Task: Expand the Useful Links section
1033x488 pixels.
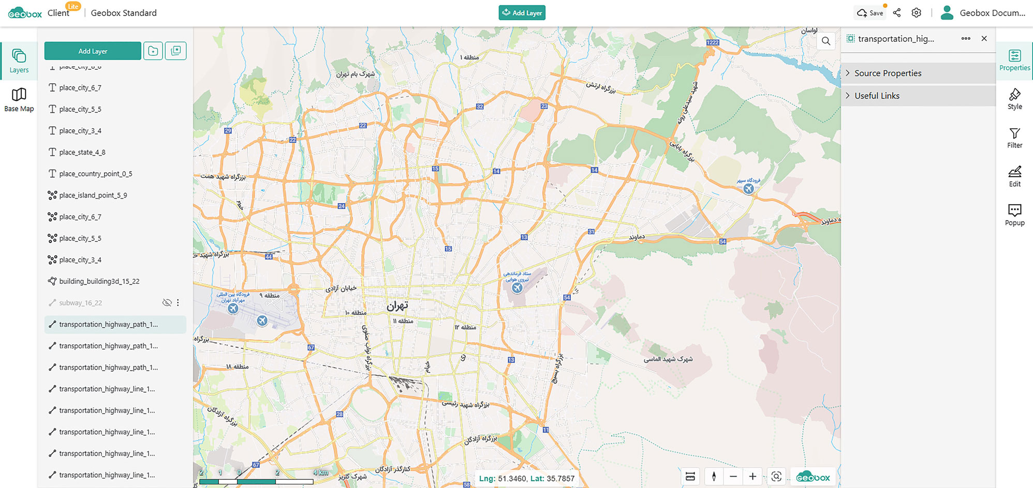Action: click(877, 96)
